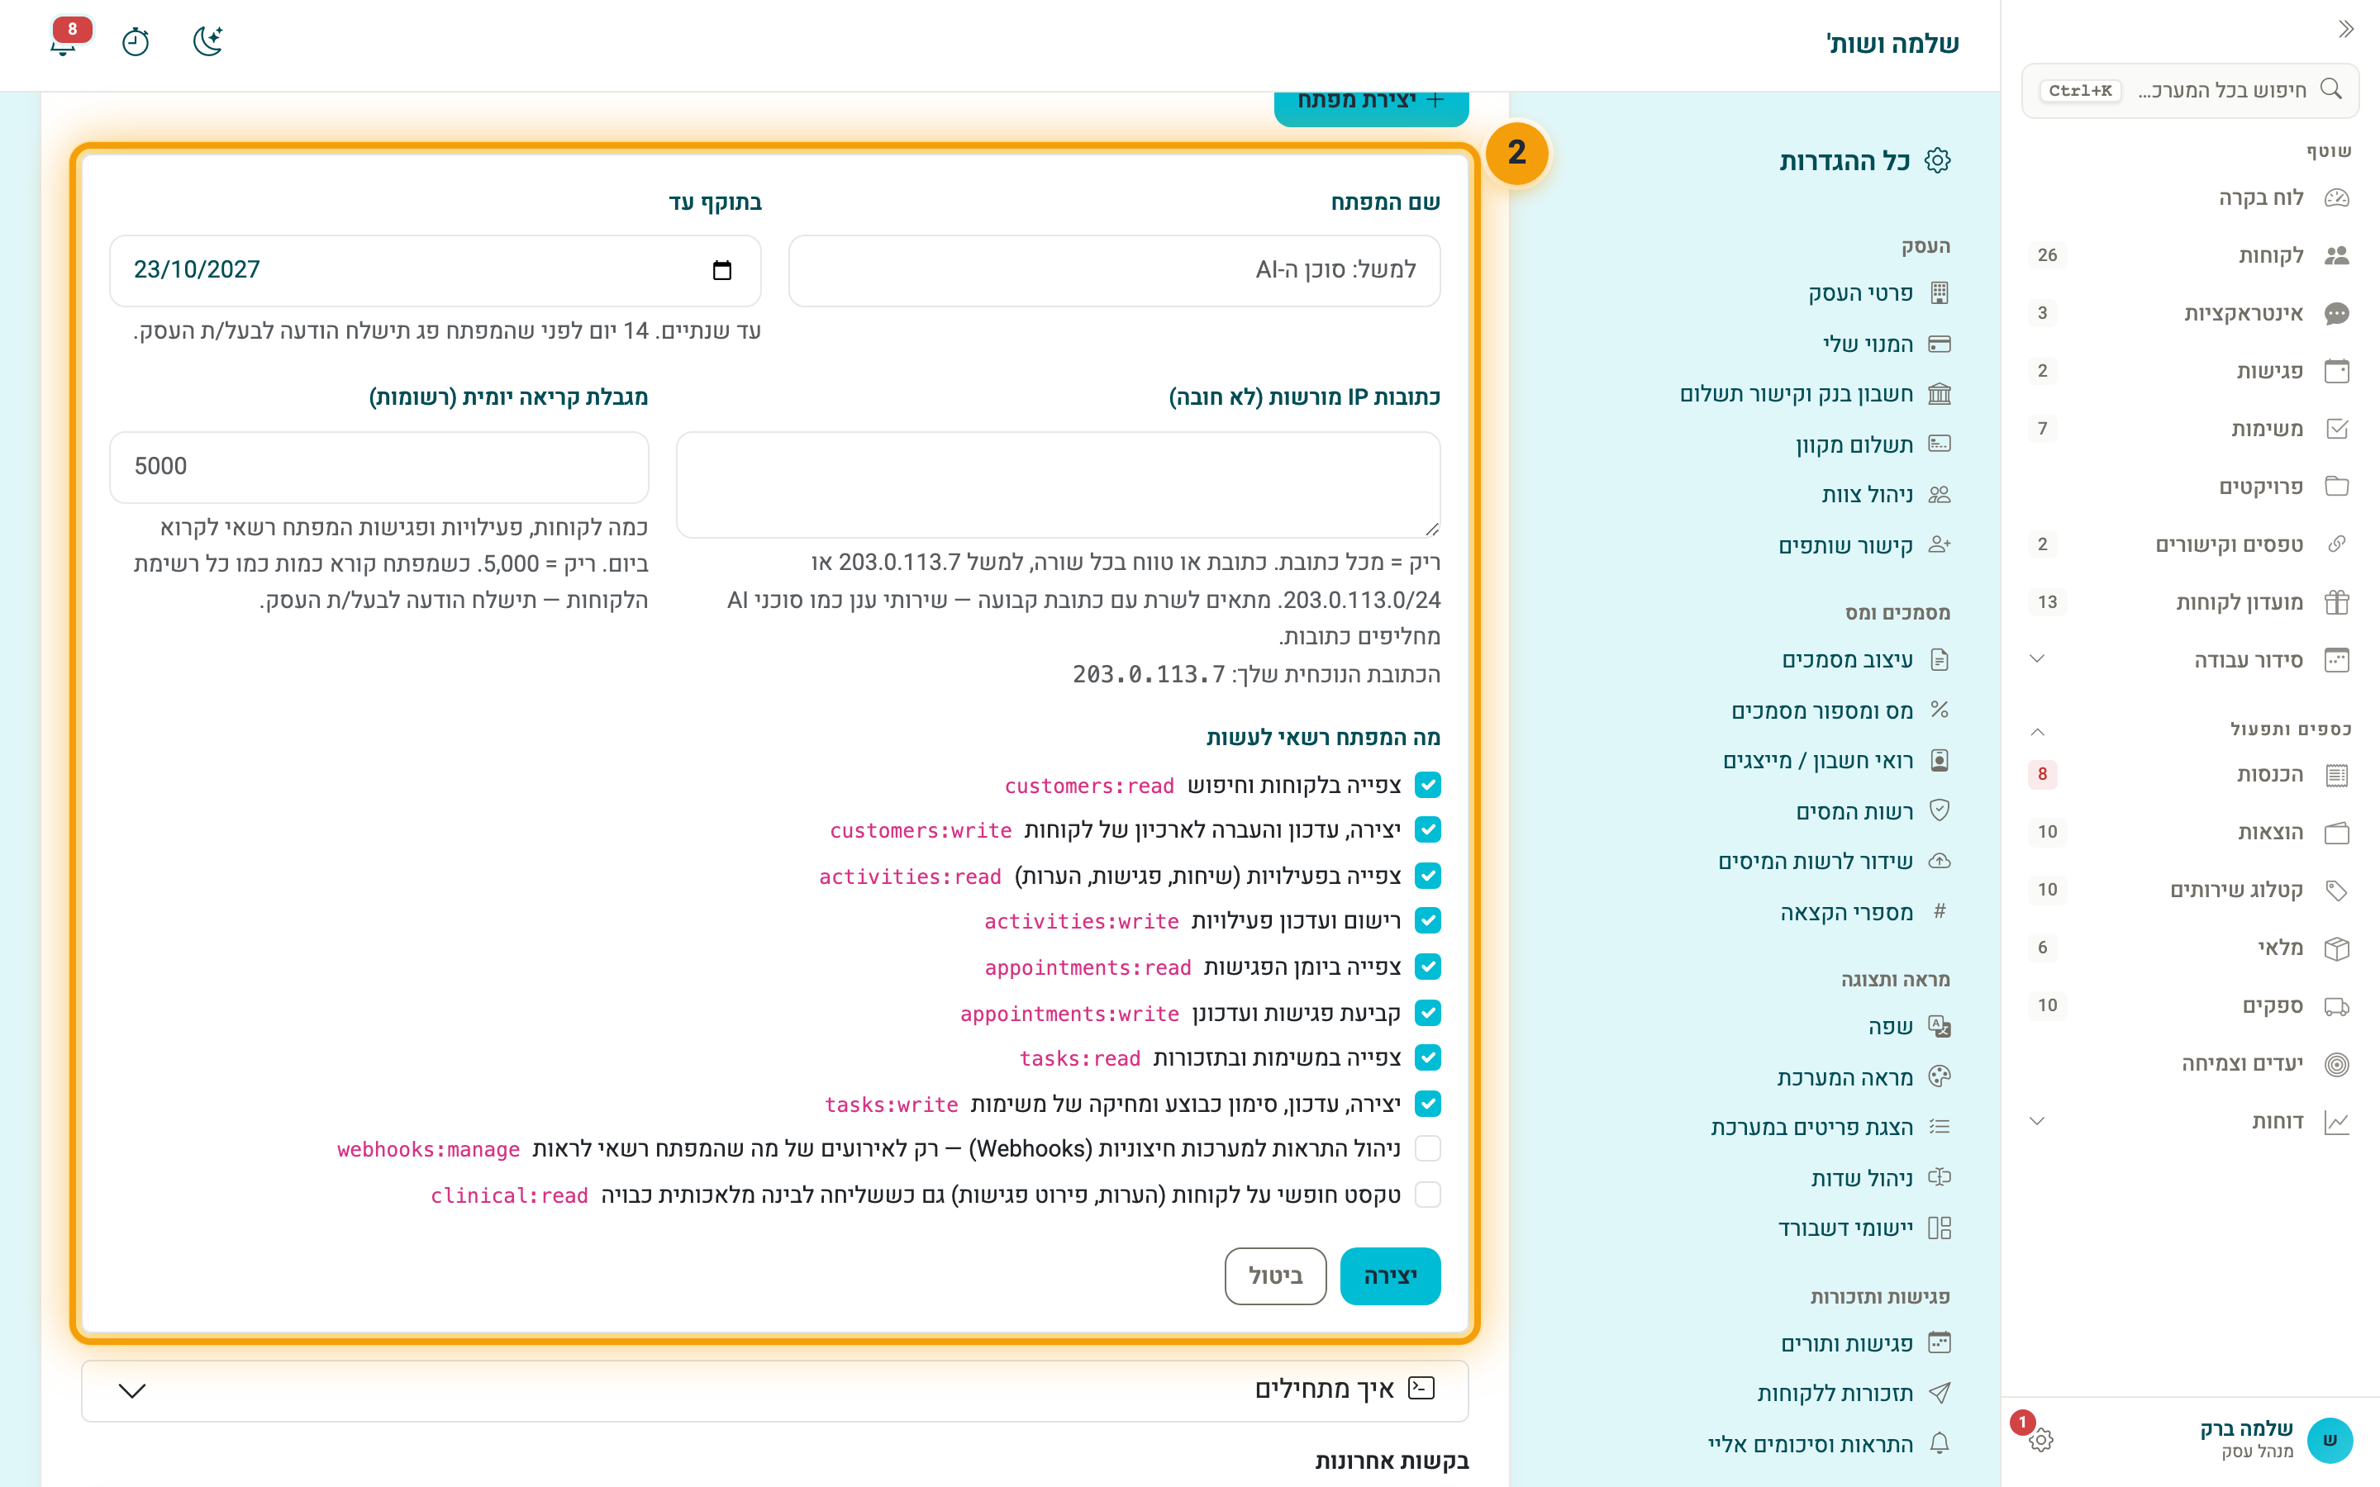
Task: Click the ביטול cancel button
Action: tap(1276, 1276)
